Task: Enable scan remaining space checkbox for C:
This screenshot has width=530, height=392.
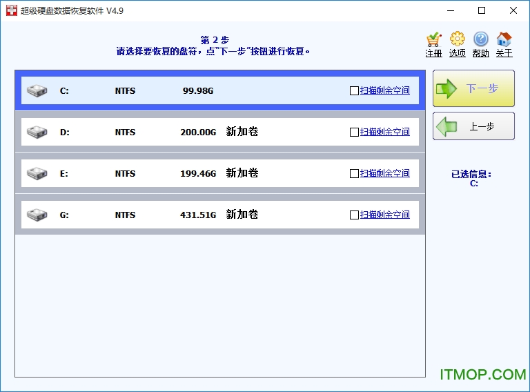Action: click(x=355, y=90)
